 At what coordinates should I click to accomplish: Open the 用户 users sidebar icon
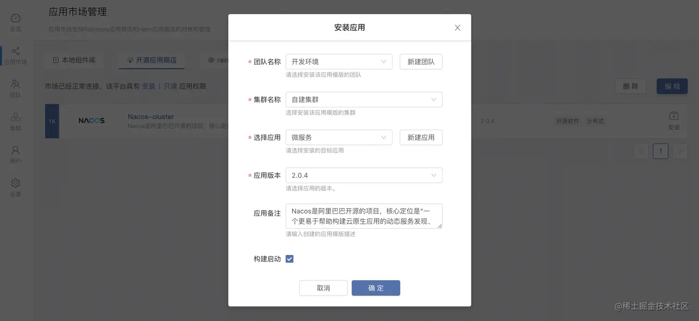(16, 150)
